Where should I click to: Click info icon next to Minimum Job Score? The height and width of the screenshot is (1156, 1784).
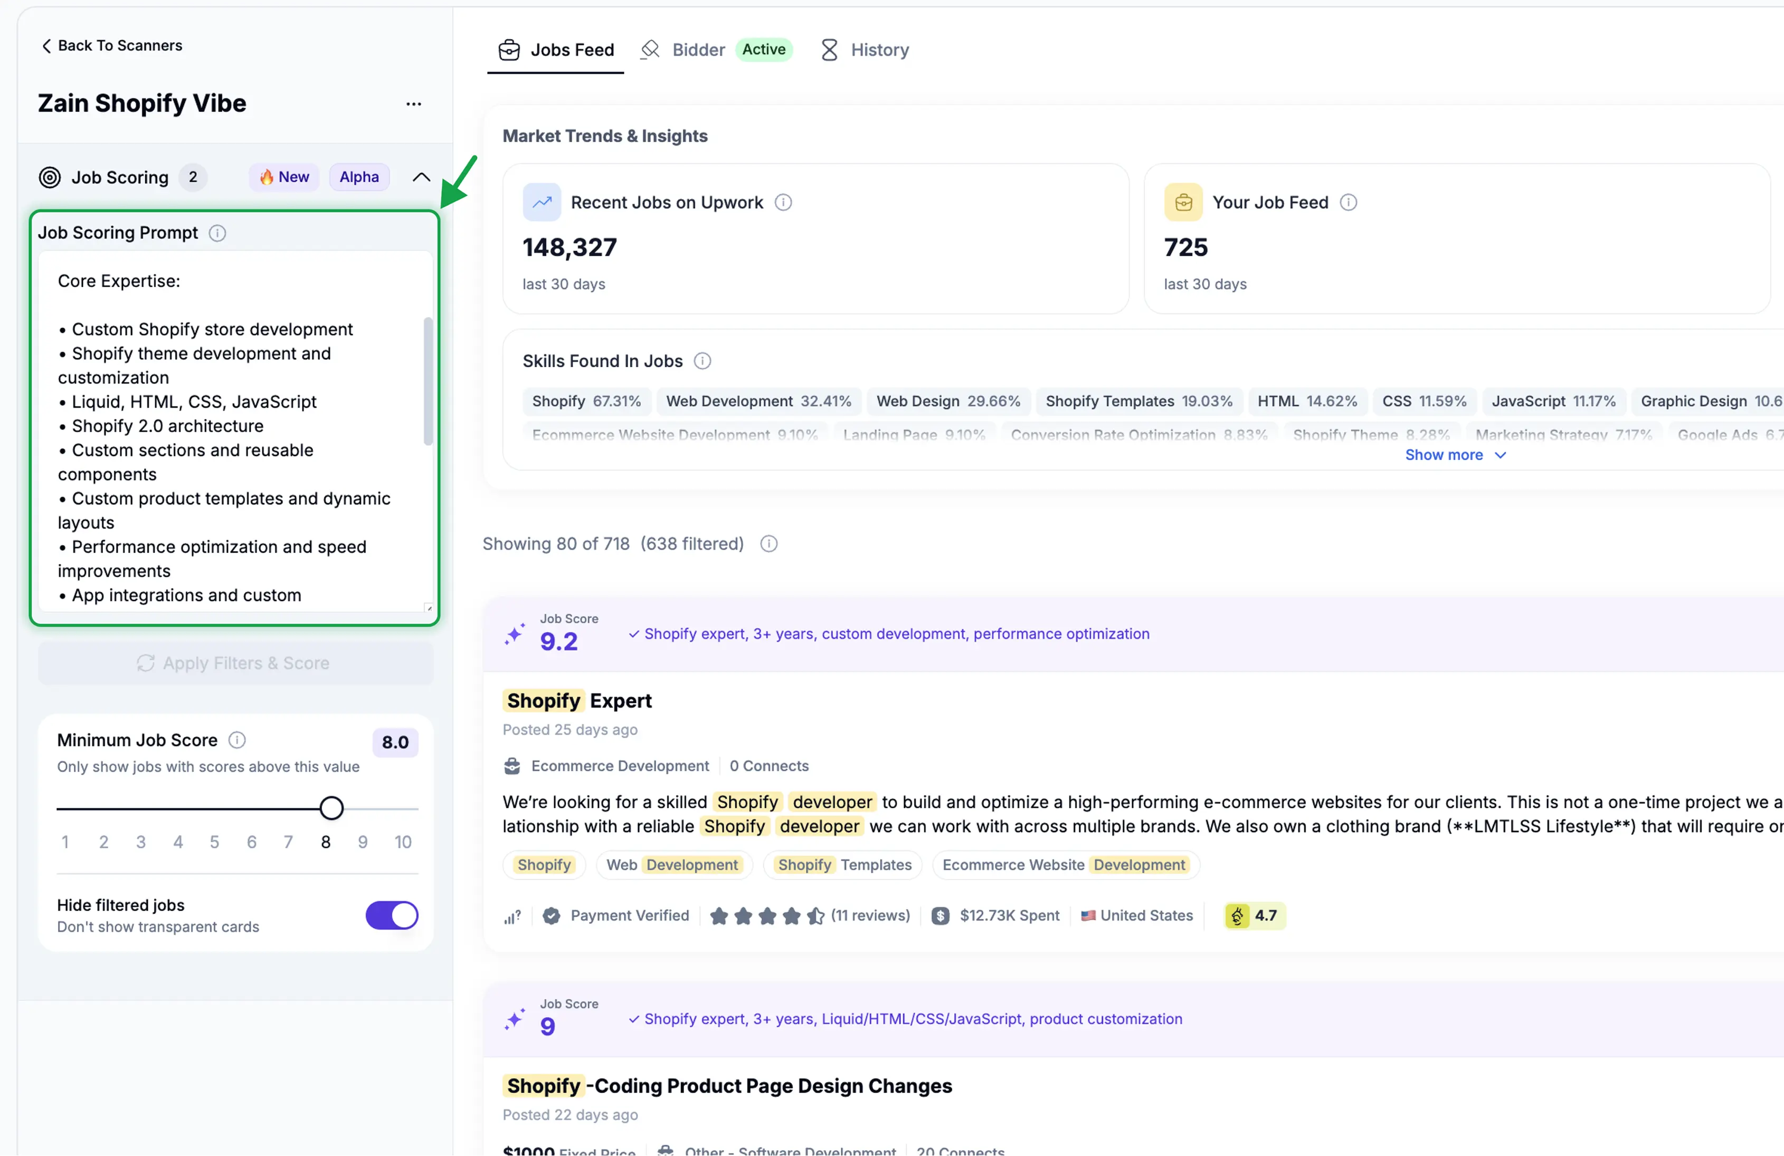(x=237, y=740)
